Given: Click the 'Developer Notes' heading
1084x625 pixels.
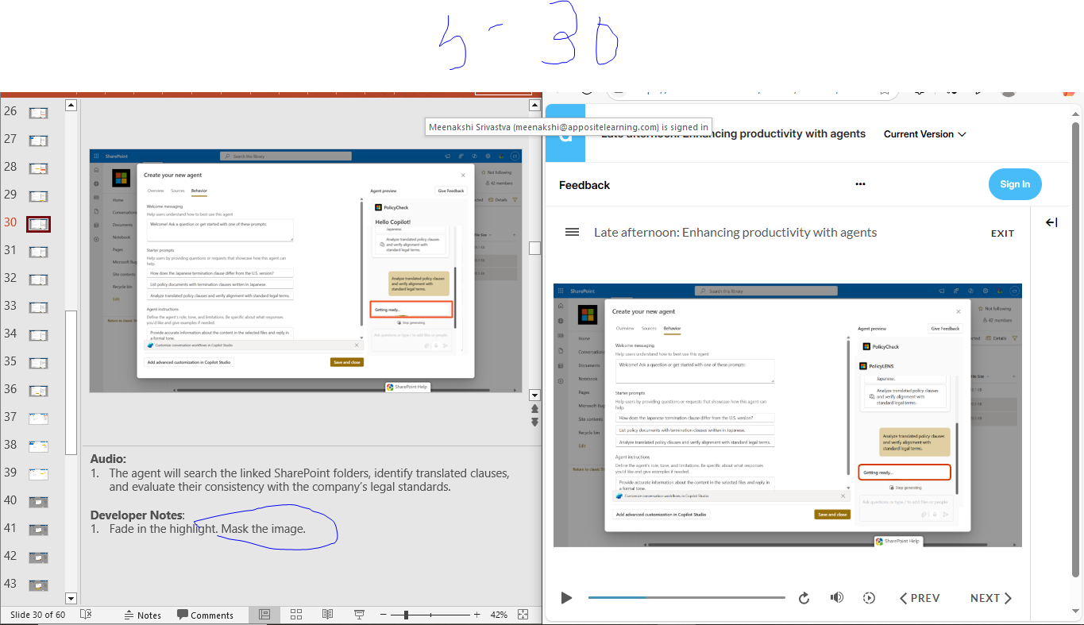Looking at the screenshot, I should point(137,515).
